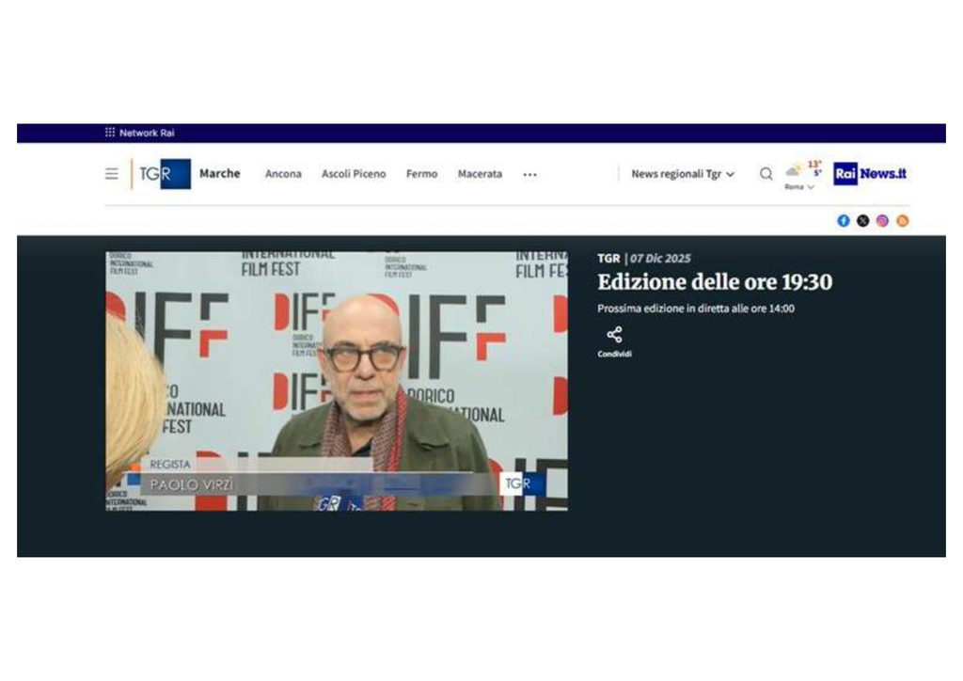The width and height of the screenshot is (963, 681).
Task: Open the Network Rai grid icon
Action: [110, 132]
